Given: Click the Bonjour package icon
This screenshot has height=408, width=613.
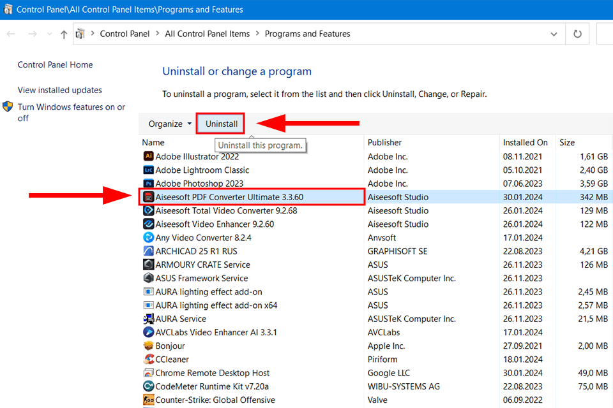Looking at the screenshot, I should click(149, 346).
